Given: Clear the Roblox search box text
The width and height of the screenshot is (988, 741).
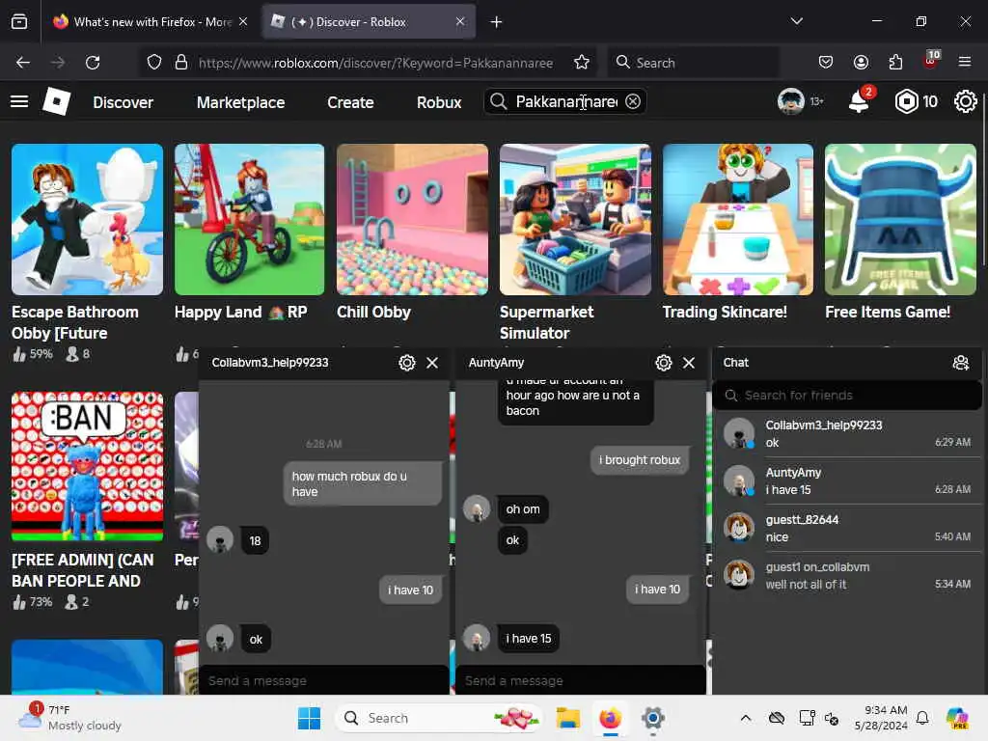Looking at the screenshot, I should point(633,101).
